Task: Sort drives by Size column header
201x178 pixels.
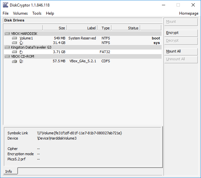Action: (55, 28)
